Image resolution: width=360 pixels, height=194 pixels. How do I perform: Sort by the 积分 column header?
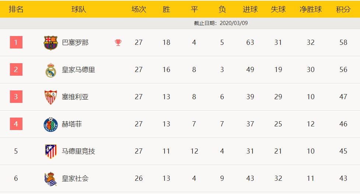[x=343, y=9]
